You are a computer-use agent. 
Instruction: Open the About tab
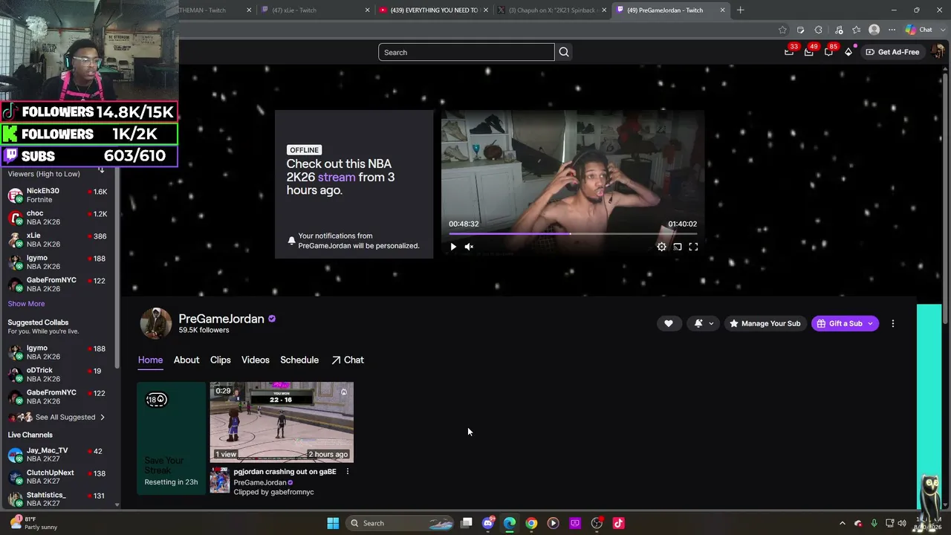tap(186, 360)
